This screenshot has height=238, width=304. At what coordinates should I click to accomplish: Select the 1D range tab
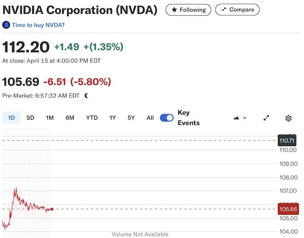(x=12, y=118)
